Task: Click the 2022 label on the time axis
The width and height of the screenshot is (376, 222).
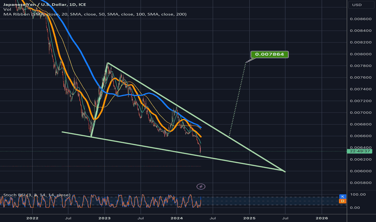Action: click(x=32, y=218)
